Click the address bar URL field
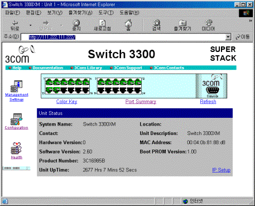 click(123, 37)
